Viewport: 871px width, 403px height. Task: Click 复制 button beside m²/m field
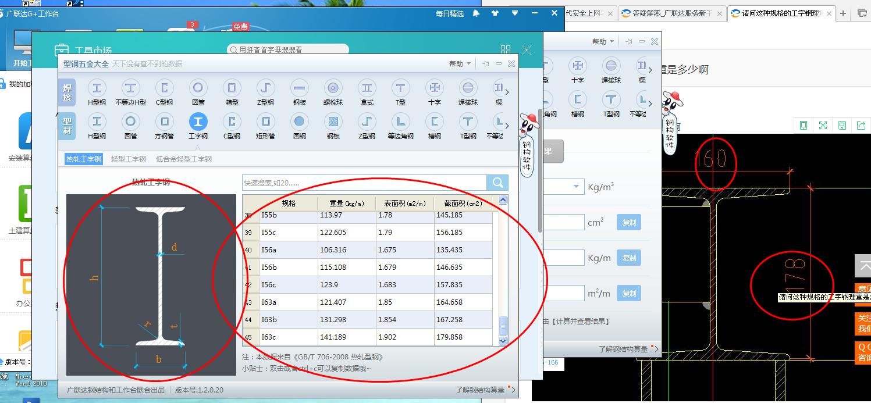tap(629, 293)
